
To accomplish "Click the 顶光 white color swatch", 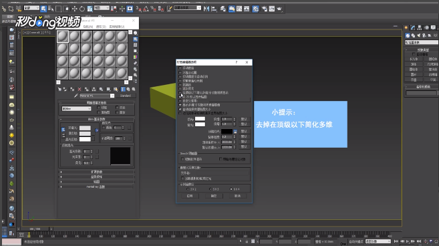I will pyautogui.click(x=200, y=119).
